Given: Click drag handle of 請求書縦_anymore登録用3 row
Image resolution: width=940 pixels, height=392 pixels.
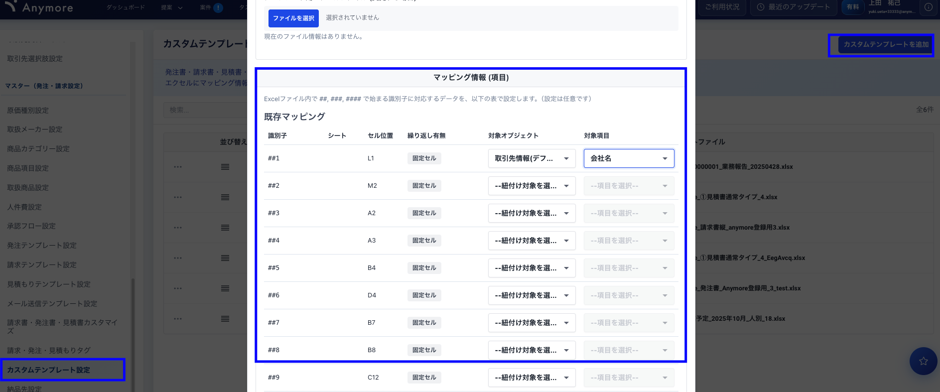Looking at the screenshot, I should pyautogui.click(x=225, y=228).
